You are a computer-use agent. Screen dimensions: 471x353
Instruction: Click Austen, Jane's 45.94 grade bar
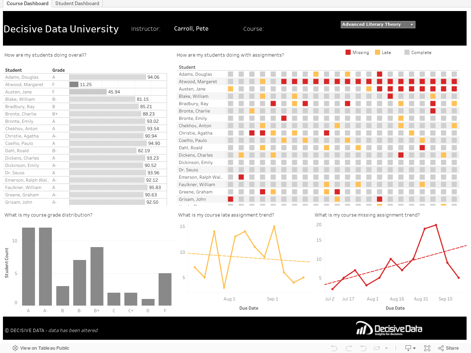pyautogui.click(x=88, y=92)
